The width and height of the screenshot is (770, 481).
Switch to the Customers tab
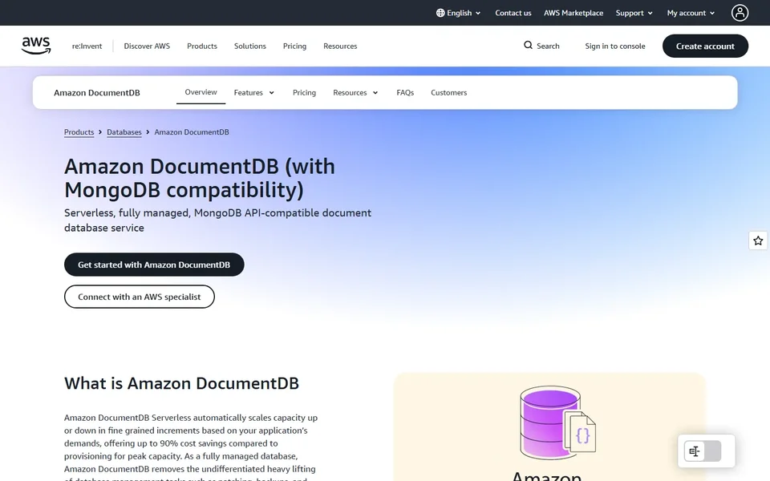[449, 93]
